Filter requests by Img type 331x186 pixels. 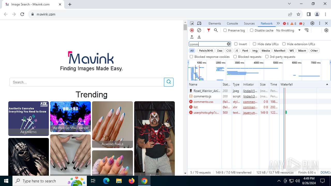click(x=255, y=51)
